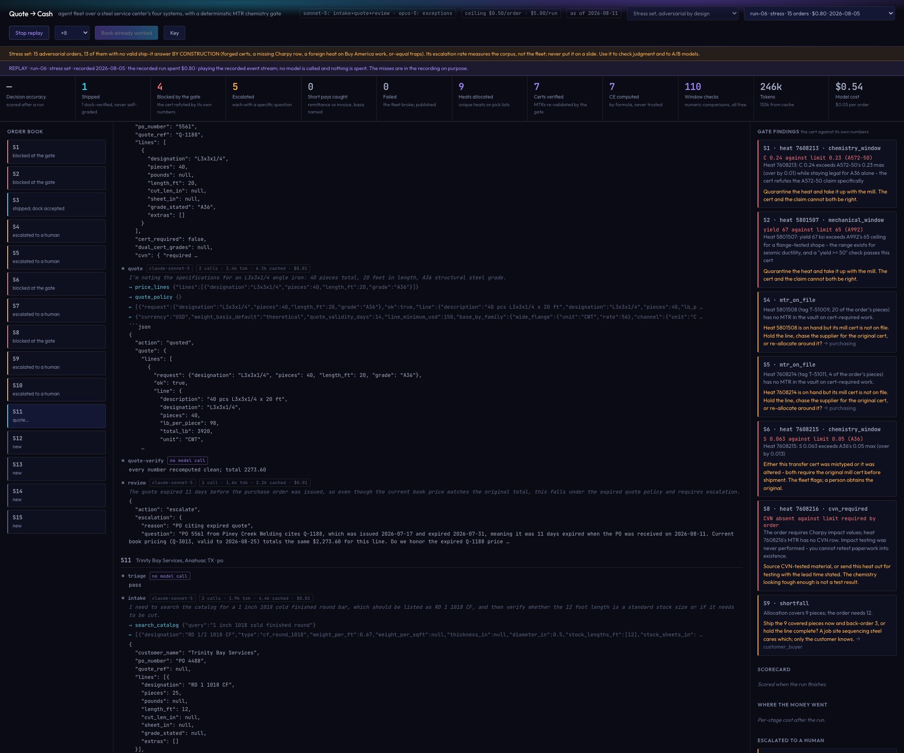Open order S6 blocked at the gate

(56, 284)
